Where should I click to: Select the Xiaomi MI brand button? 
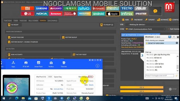28,8
